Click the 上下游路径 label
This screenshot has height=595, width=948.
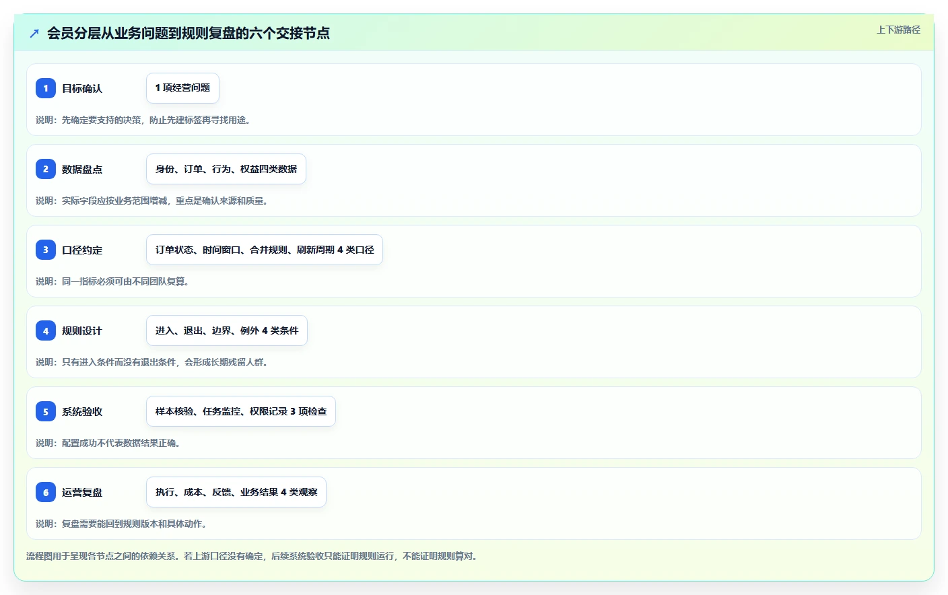click(x=898, y=30)
